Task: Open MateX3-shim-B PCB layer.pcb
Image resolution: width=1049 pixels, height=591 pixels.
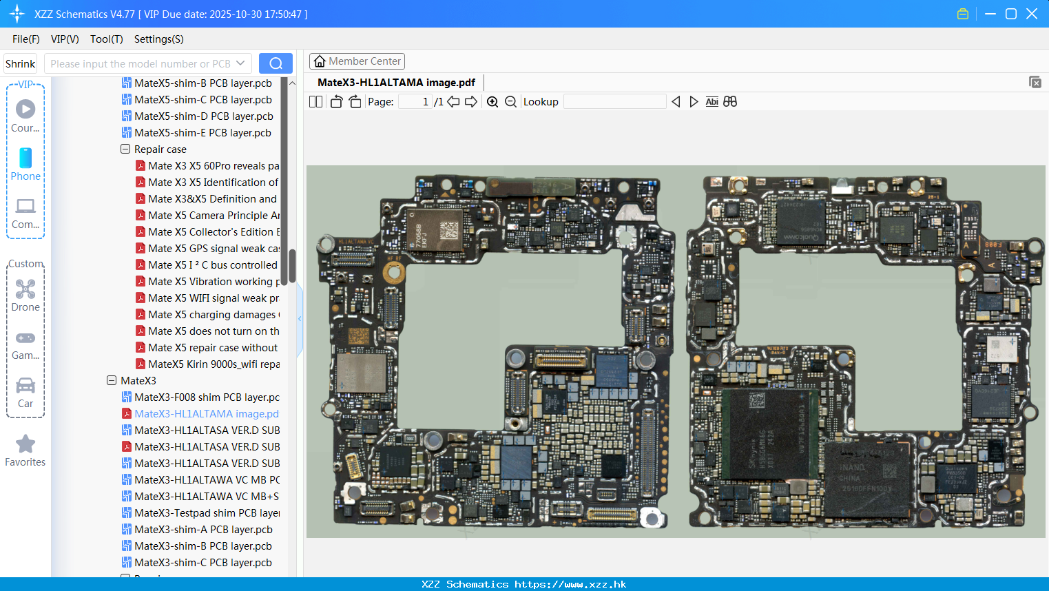Action: point(197,546)
